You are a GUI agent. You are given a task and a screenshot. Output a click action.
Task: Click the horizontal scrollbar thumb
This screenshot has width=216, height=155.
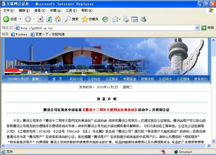(x=105, y=146)
